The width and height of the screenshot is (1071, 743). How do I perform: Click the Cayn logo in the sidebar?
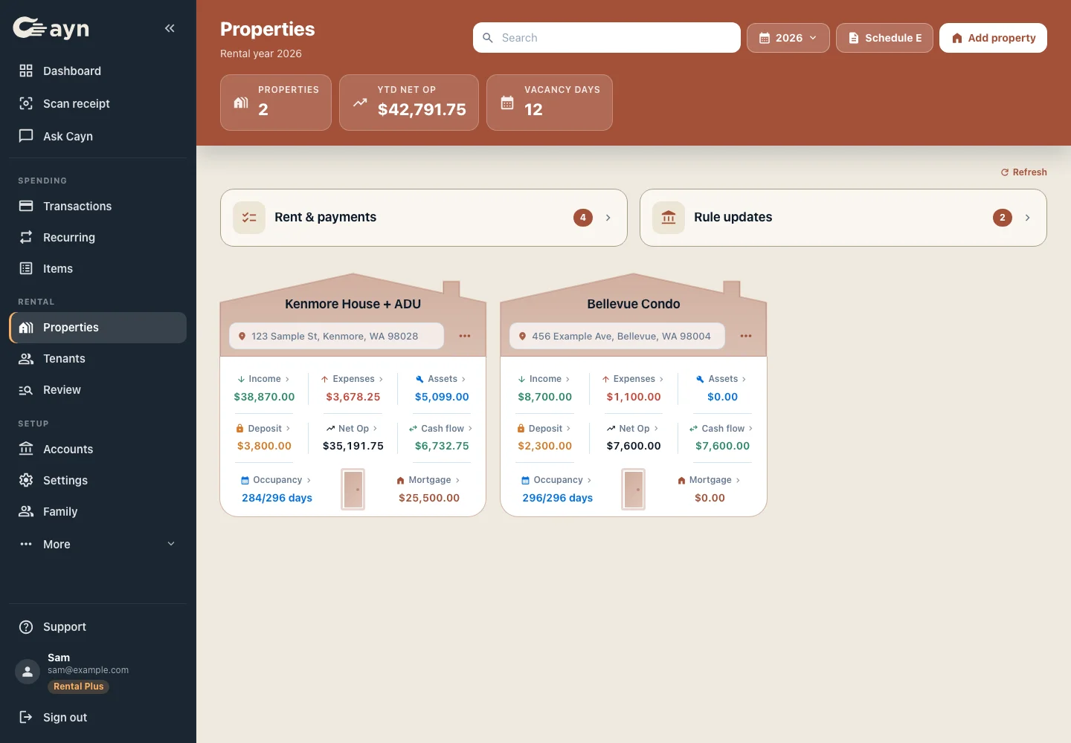point(51,28)
